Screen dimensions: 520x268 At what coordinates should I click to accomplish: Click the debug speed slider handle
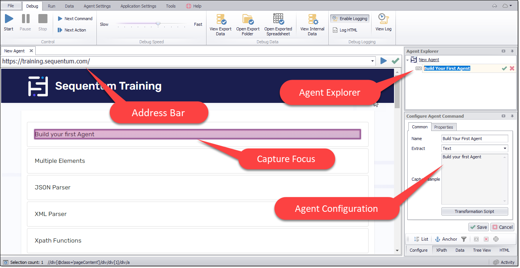click(158, 24)
